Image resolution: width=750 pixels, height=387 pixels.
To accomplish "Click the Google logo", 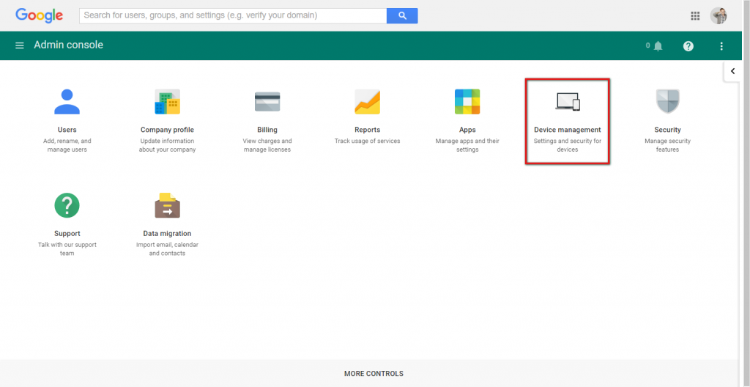I will [40, 16].
